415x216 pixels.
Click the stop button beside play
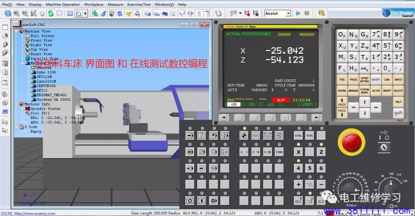(307, 13)
